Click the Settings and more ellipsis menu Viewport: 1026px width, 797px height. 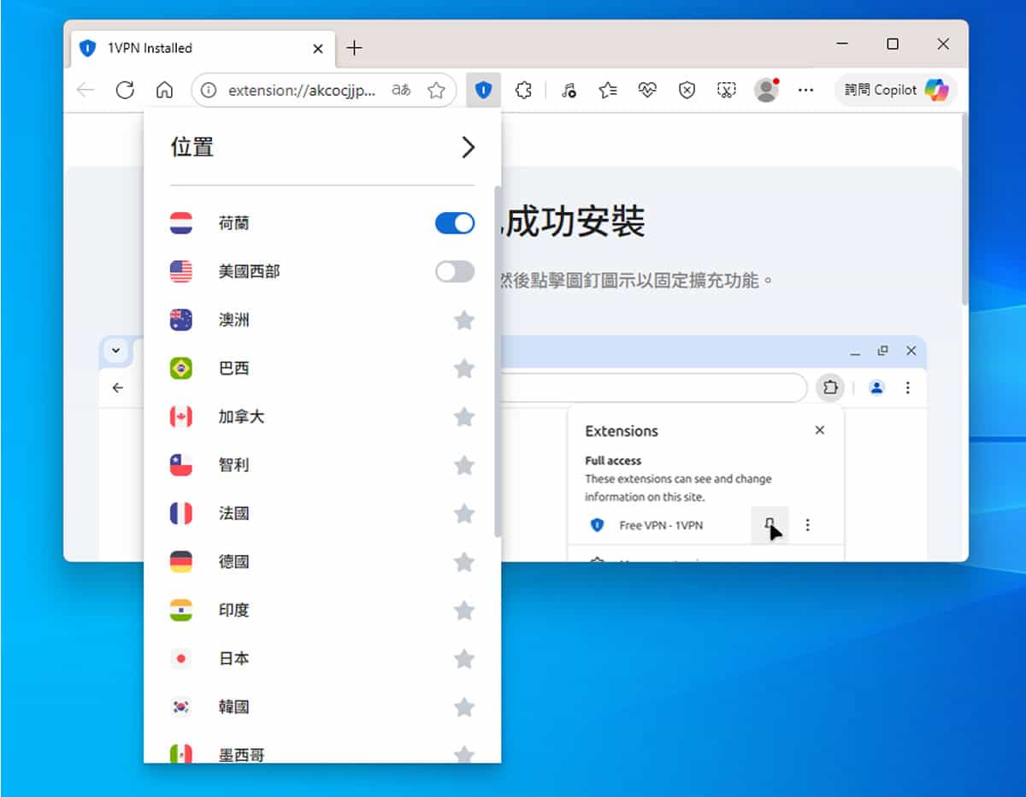point(805,90)
